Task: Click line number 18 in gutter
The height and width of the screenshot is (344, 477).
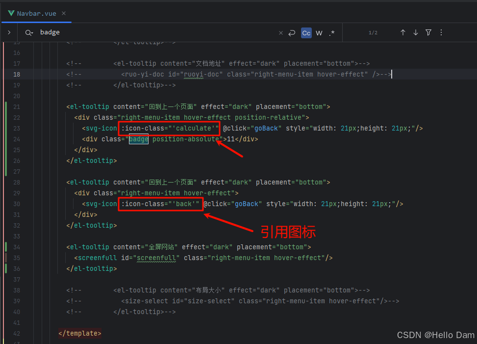Action: point(17,74)
